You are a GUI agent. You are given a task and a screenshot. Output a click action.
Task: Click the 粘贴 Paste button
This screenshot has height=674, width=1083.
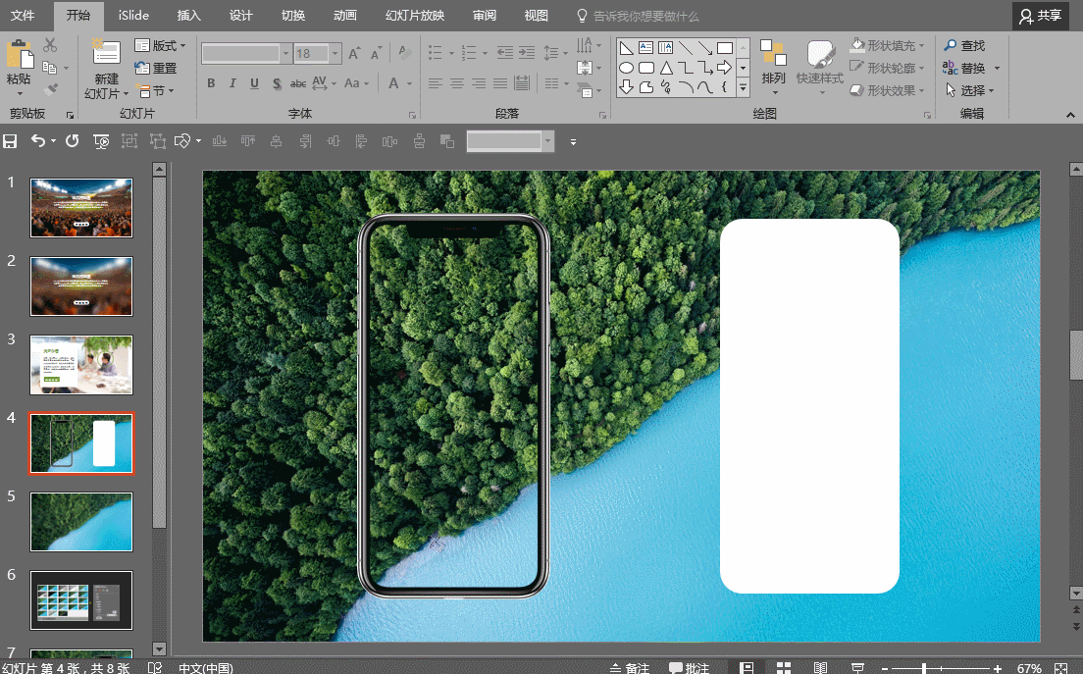[x=19, y=68]
